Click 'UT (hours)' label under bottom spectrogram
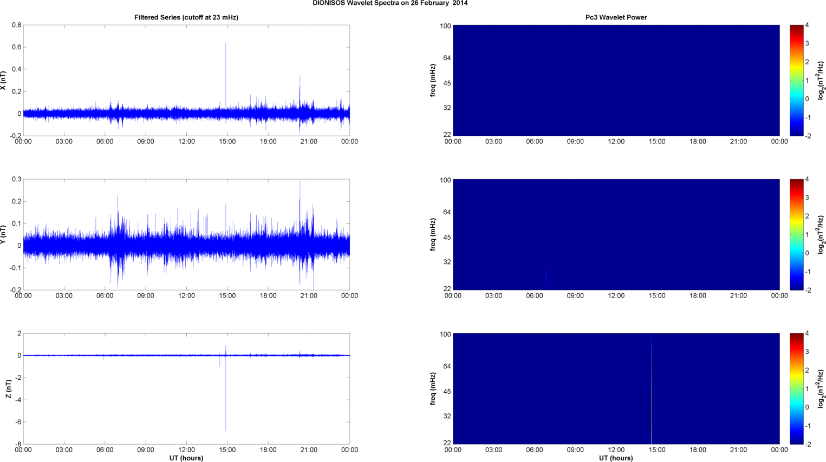 (616, 458)
